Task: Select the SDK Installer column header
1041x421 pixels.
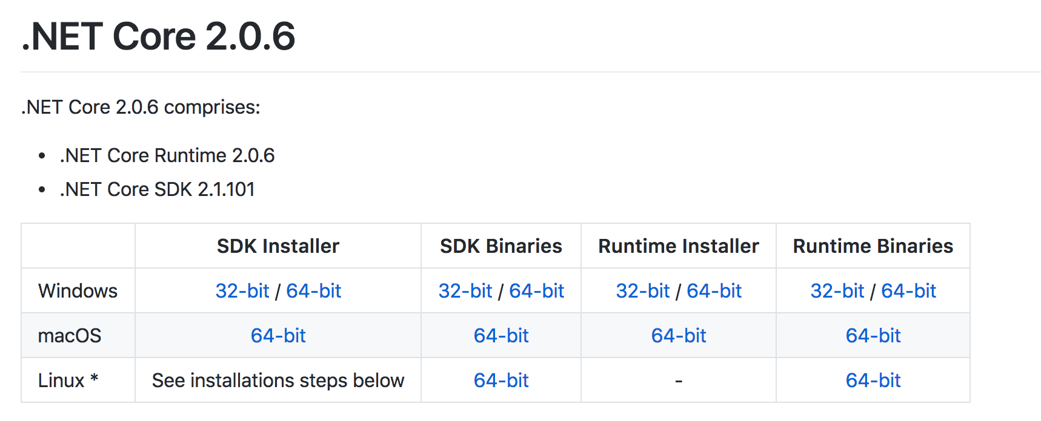Action: (278, 246)
